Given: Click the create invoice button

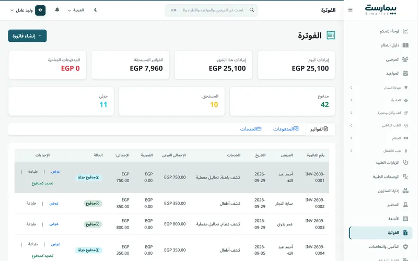Looking at the screenshot, I should 28,35.
